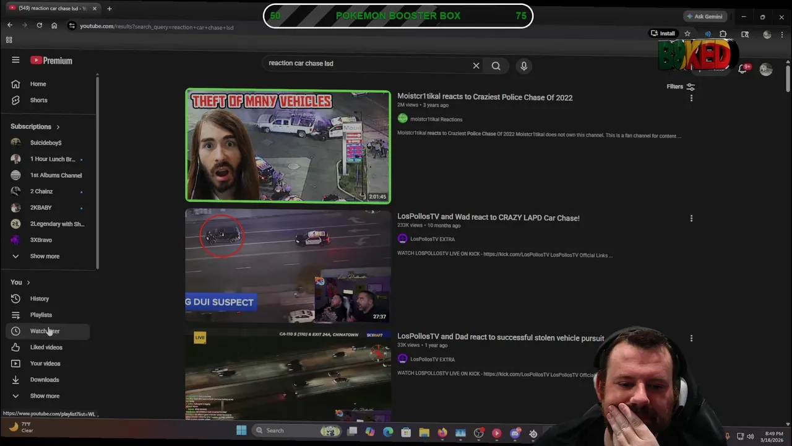This screenshot has height=446, width=792.
Task: Open Watch later in sidebar
Action: tap(48, 331)
